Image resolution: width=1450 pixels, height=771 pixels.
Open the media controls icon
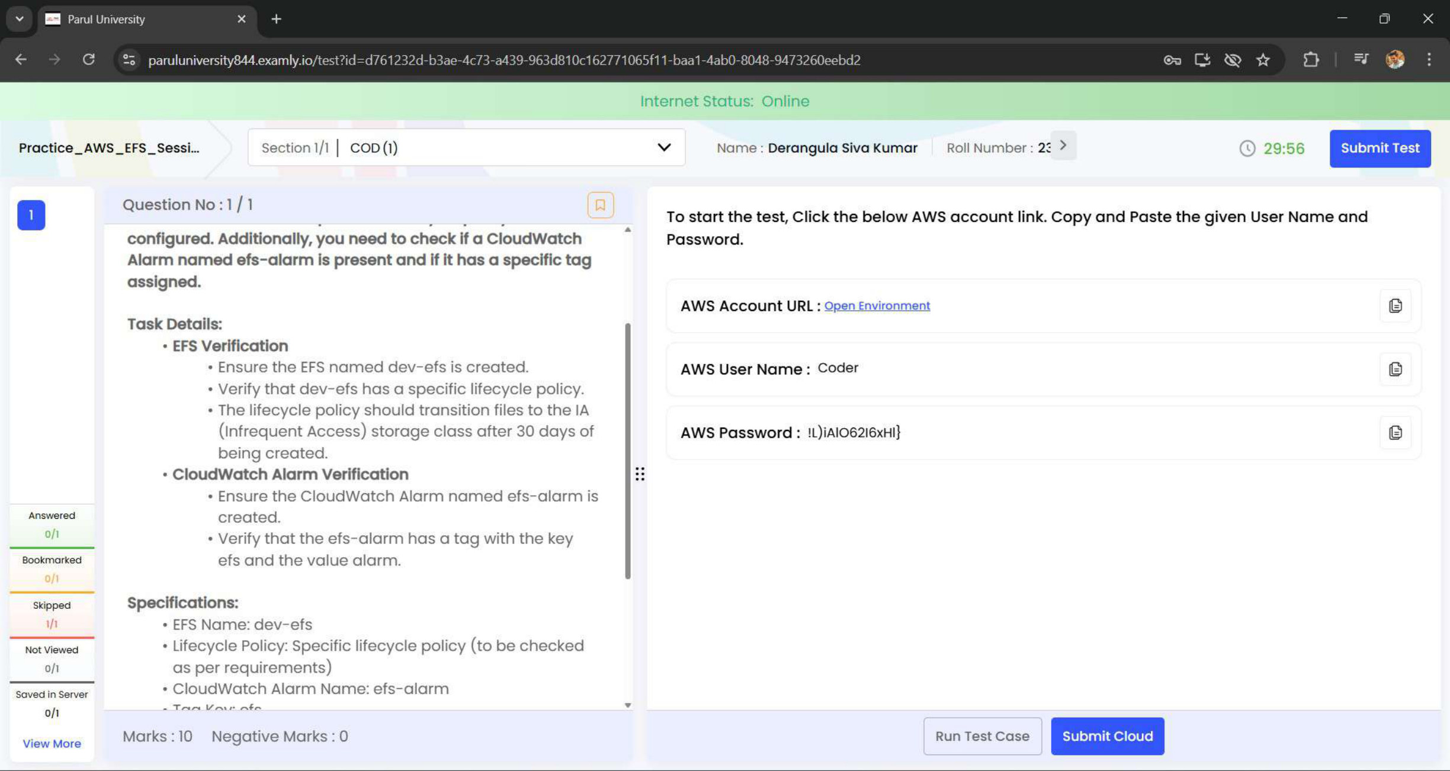(x=1361, y=59)
